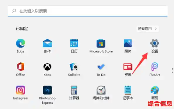The image size is (174, 109).
Task: Open the Xbox app
Action: [x=47, y=67]
